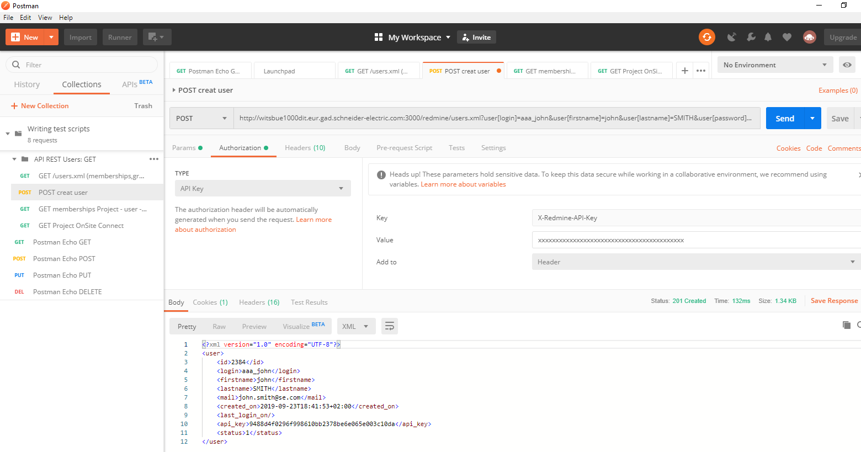861x452 pixels.
Task: Click the Filter search magnifier icon
Action: 16,65
